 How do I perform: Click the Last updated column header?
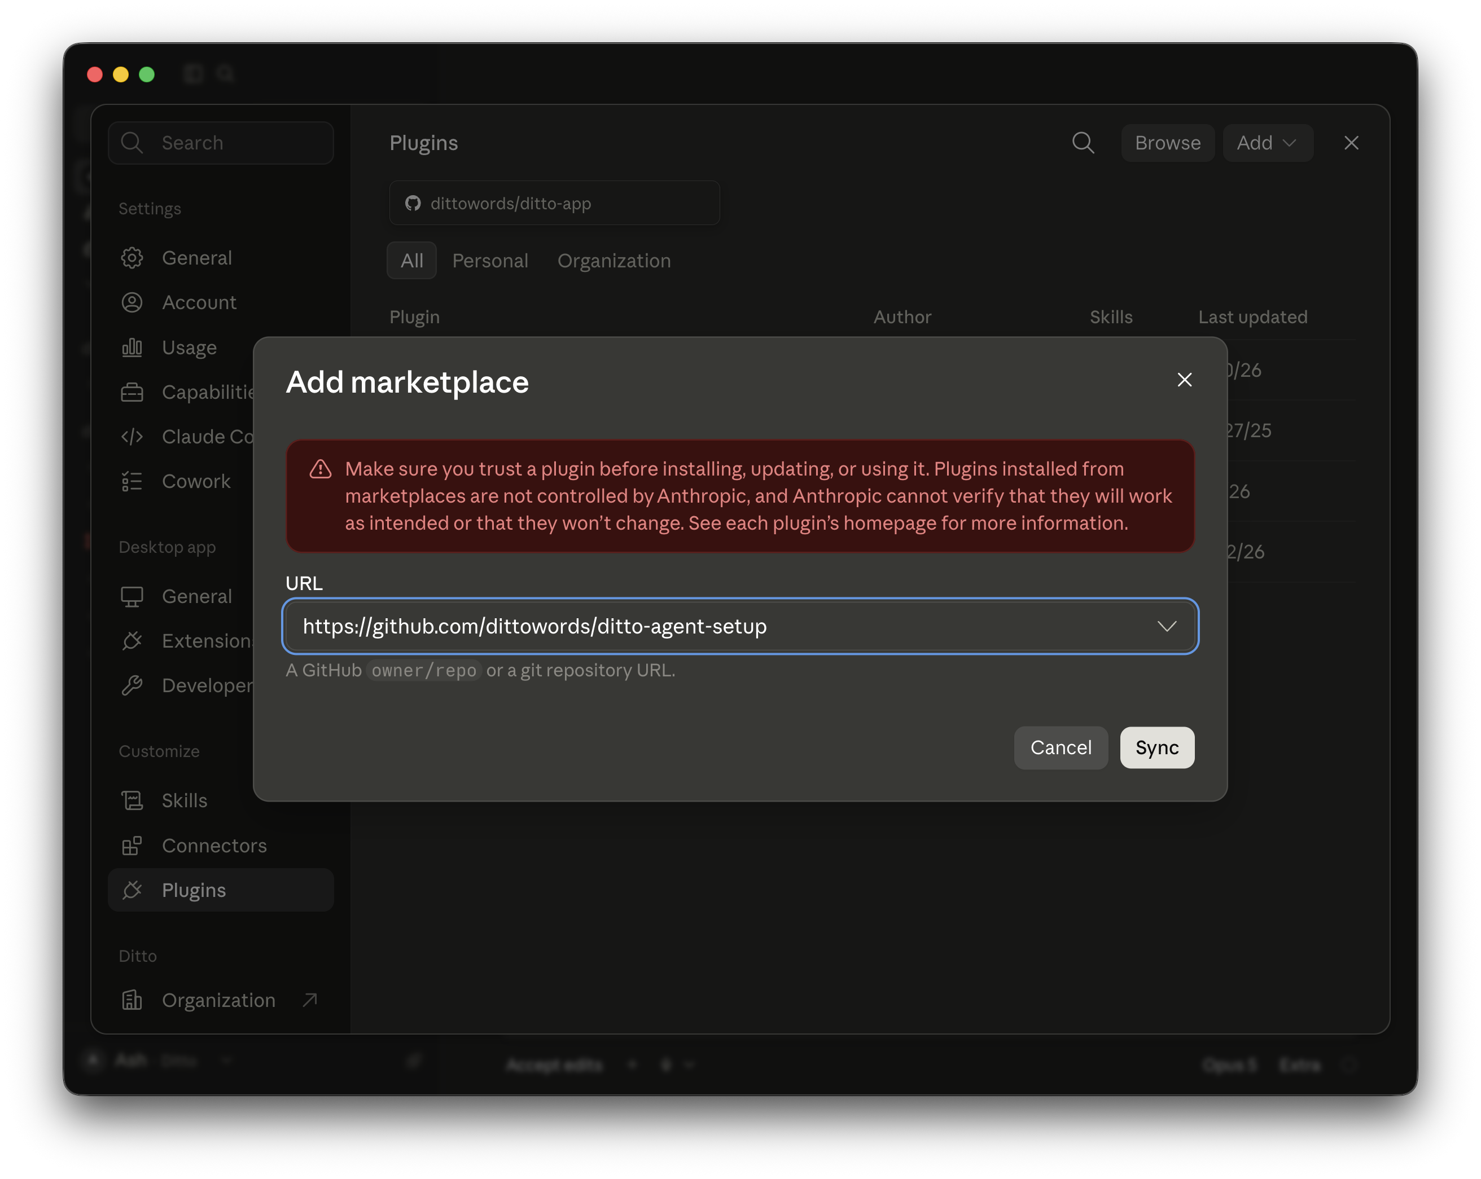point(1252,316)
